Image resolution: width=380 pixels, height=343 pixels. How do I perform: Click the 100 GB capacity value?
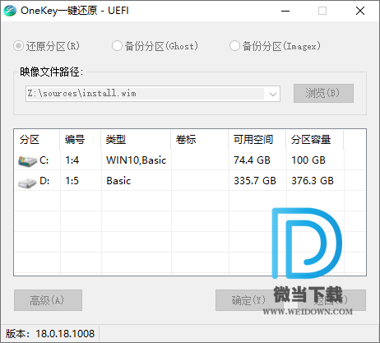click(308, 160)
